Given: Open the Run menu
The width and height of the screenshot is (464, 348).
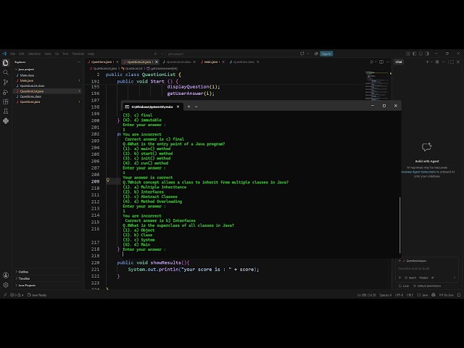Looking at the screenshot, I should pyautogui.click(x=66, y=54).
